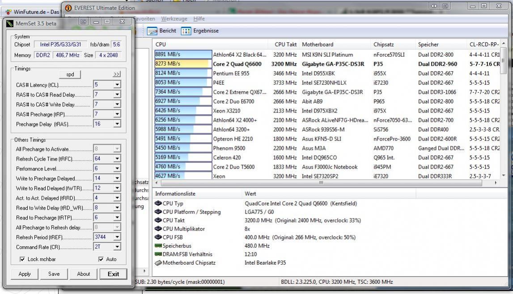The height and width of the screenshot is (294, 513).
Task: Click the fsb/dram ratio field 5:6
Action: click(116, 44)
